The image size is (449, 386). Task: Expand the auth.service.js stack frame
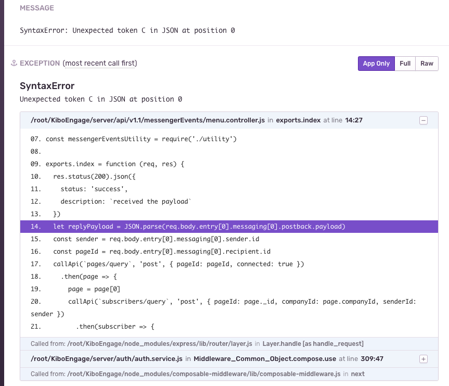pyautogui.click(x=423, y=359)
